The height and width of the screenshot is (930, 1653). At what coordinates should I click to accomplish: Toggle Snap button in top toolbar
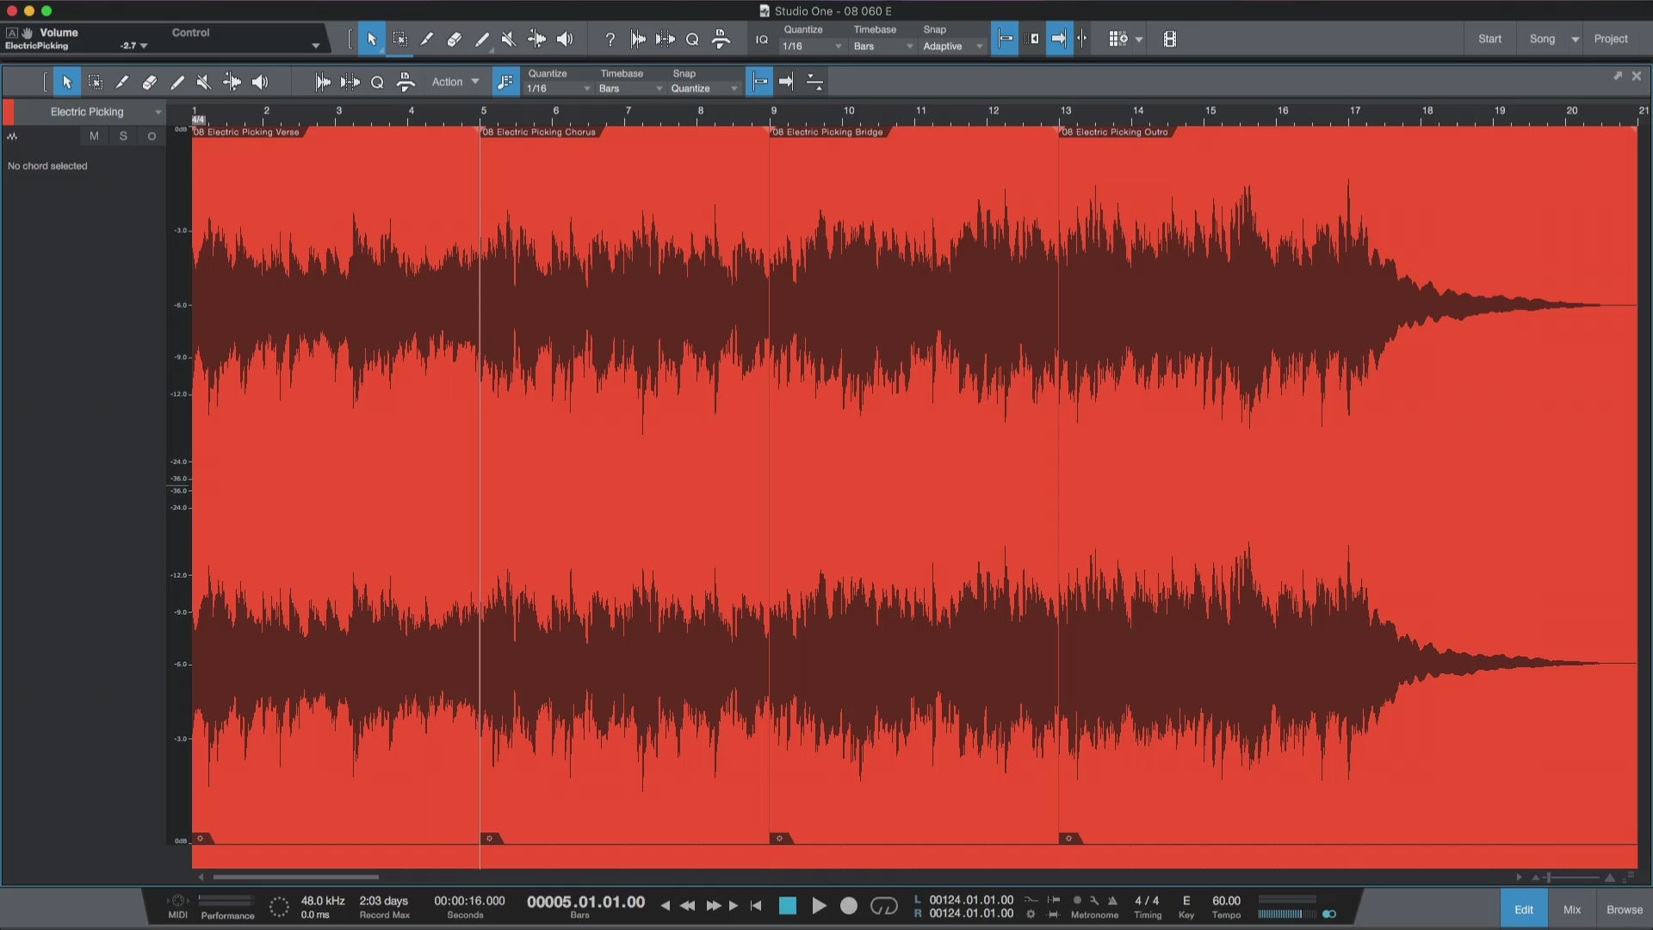pos(1005,39)
